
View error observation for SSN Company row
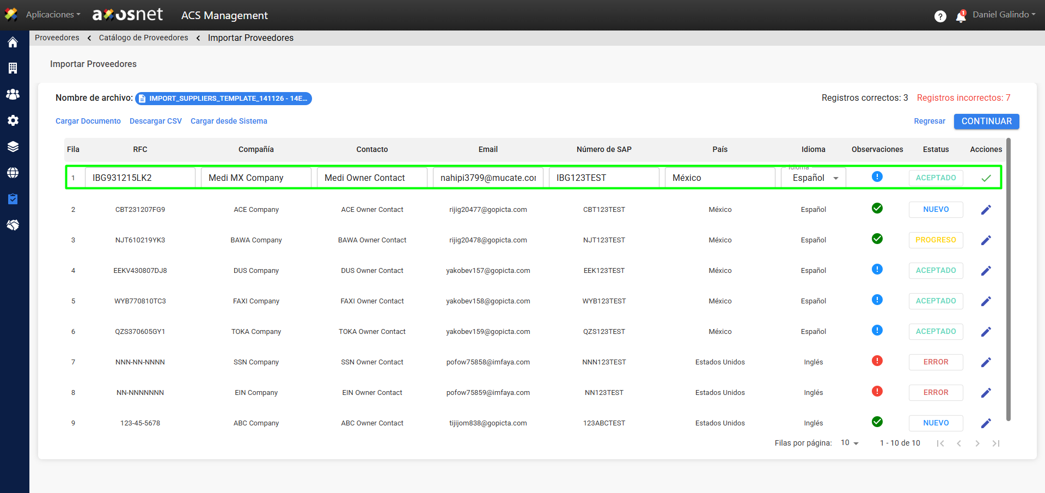pos(877,361)
